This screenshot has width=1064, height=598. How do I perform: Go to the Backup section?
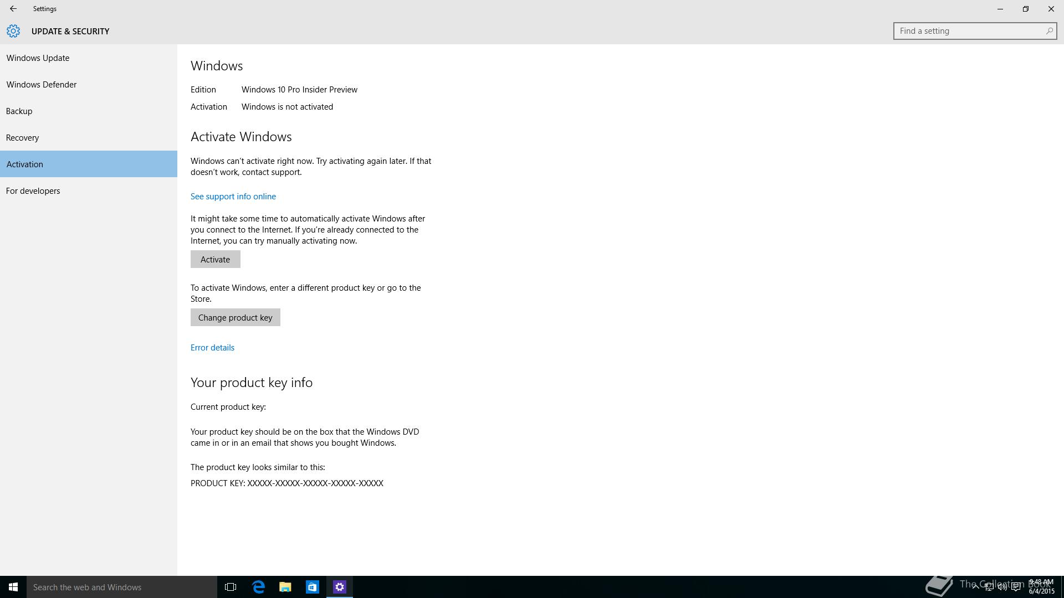89,111
